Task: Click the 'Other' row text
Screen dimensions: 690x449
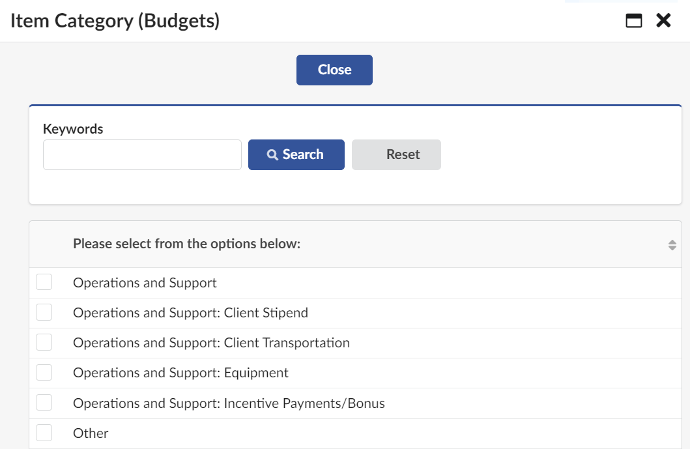Action: click(91, 433)
